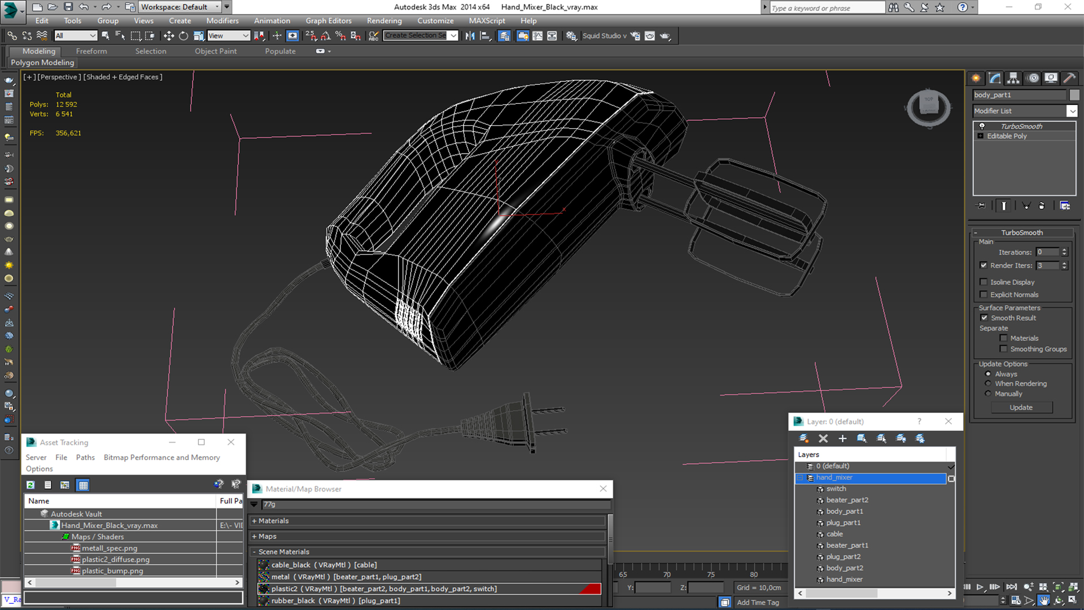
Task: Toggle the Percent Snap icon
Action: pyautogui.click(x=340, y=36)
